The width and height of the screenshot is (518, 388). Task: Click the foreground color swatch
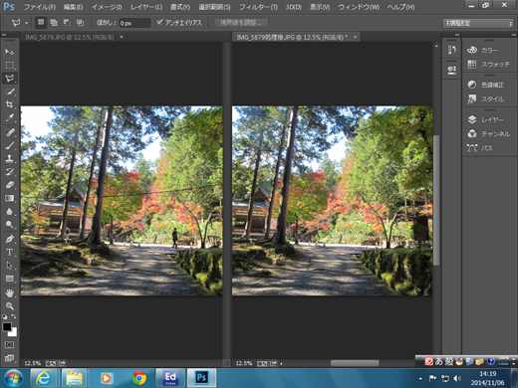7,326
